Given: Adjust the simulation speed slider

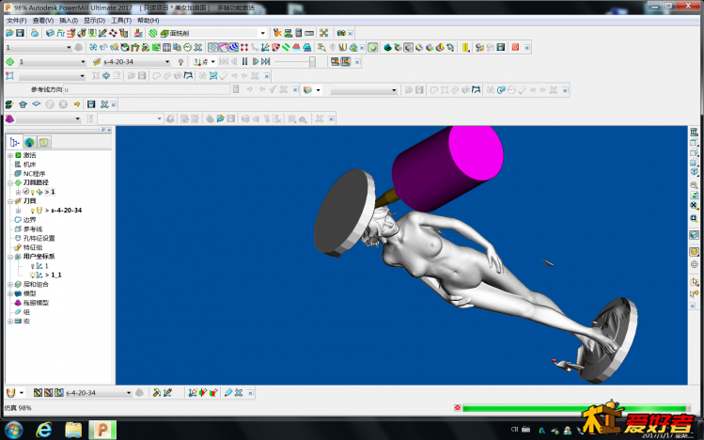Looking at the screenshot, I should (x=312, y=61).
